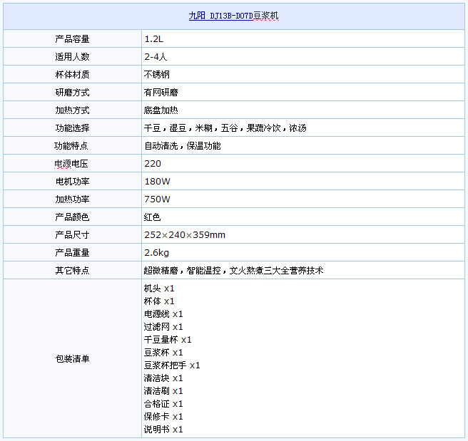The width and height of the screenshot is (468, 441).
Task: Select the 750W heating power value
Action: tap(157, 199)
